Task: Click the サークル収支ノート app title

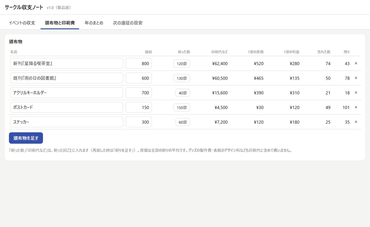Action: pyautogui.click(x=24, y=7)
